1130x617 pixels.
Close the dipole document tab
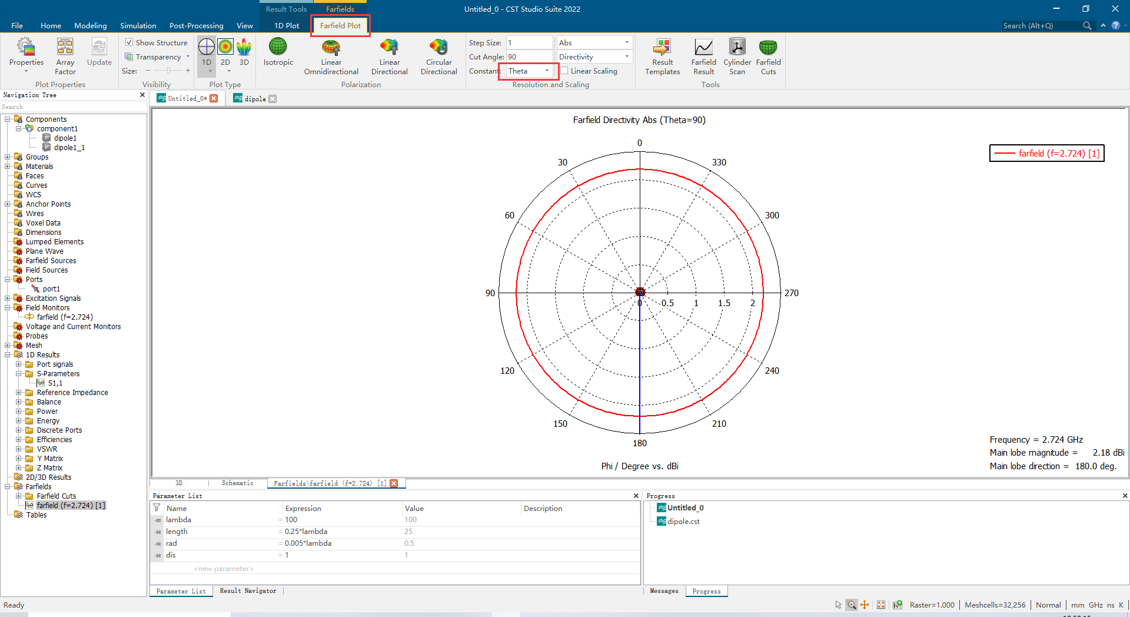pyautogui.click(x=272, y=99)
